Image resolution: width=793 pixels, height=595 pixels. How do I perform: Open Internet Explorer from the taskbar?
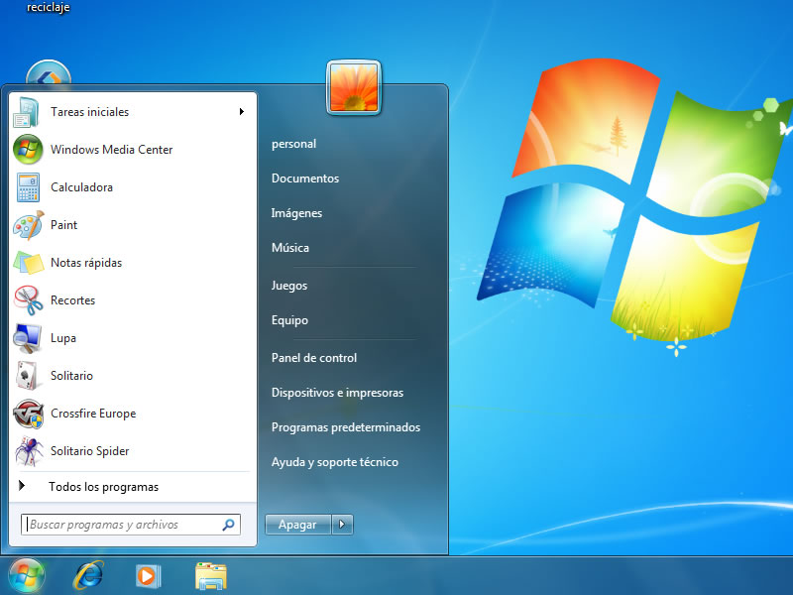89,576
